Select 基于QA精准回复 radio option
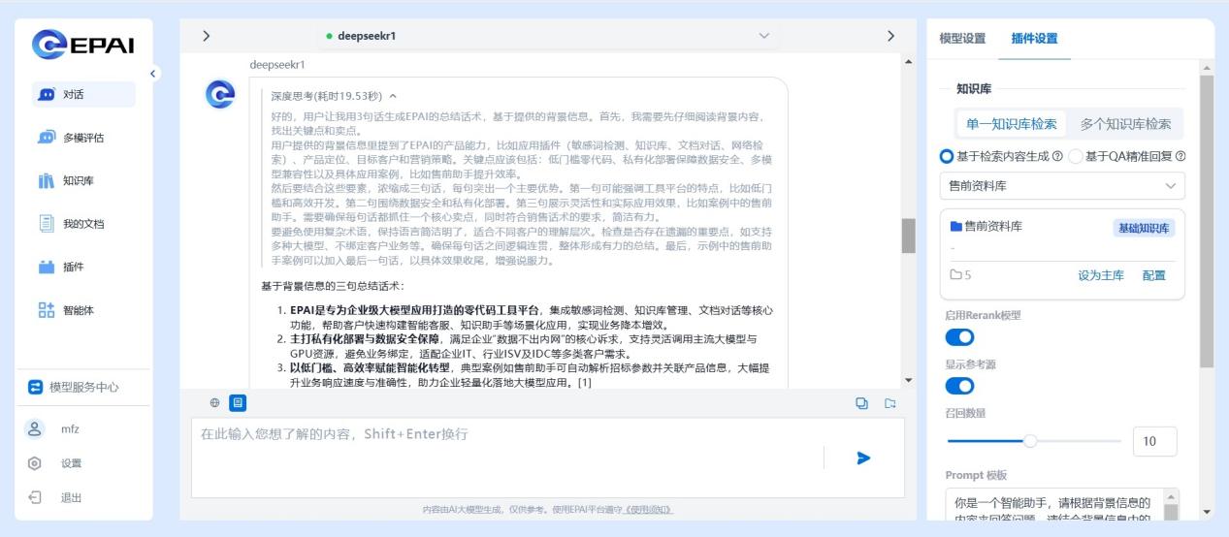The image size is (1229, 537). 1076,156
